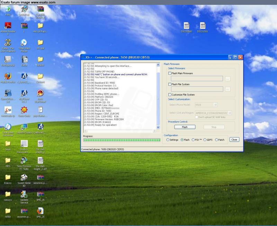Click the status bar 'Connected phone' text

pyautogui.click(x=102, y=149)
